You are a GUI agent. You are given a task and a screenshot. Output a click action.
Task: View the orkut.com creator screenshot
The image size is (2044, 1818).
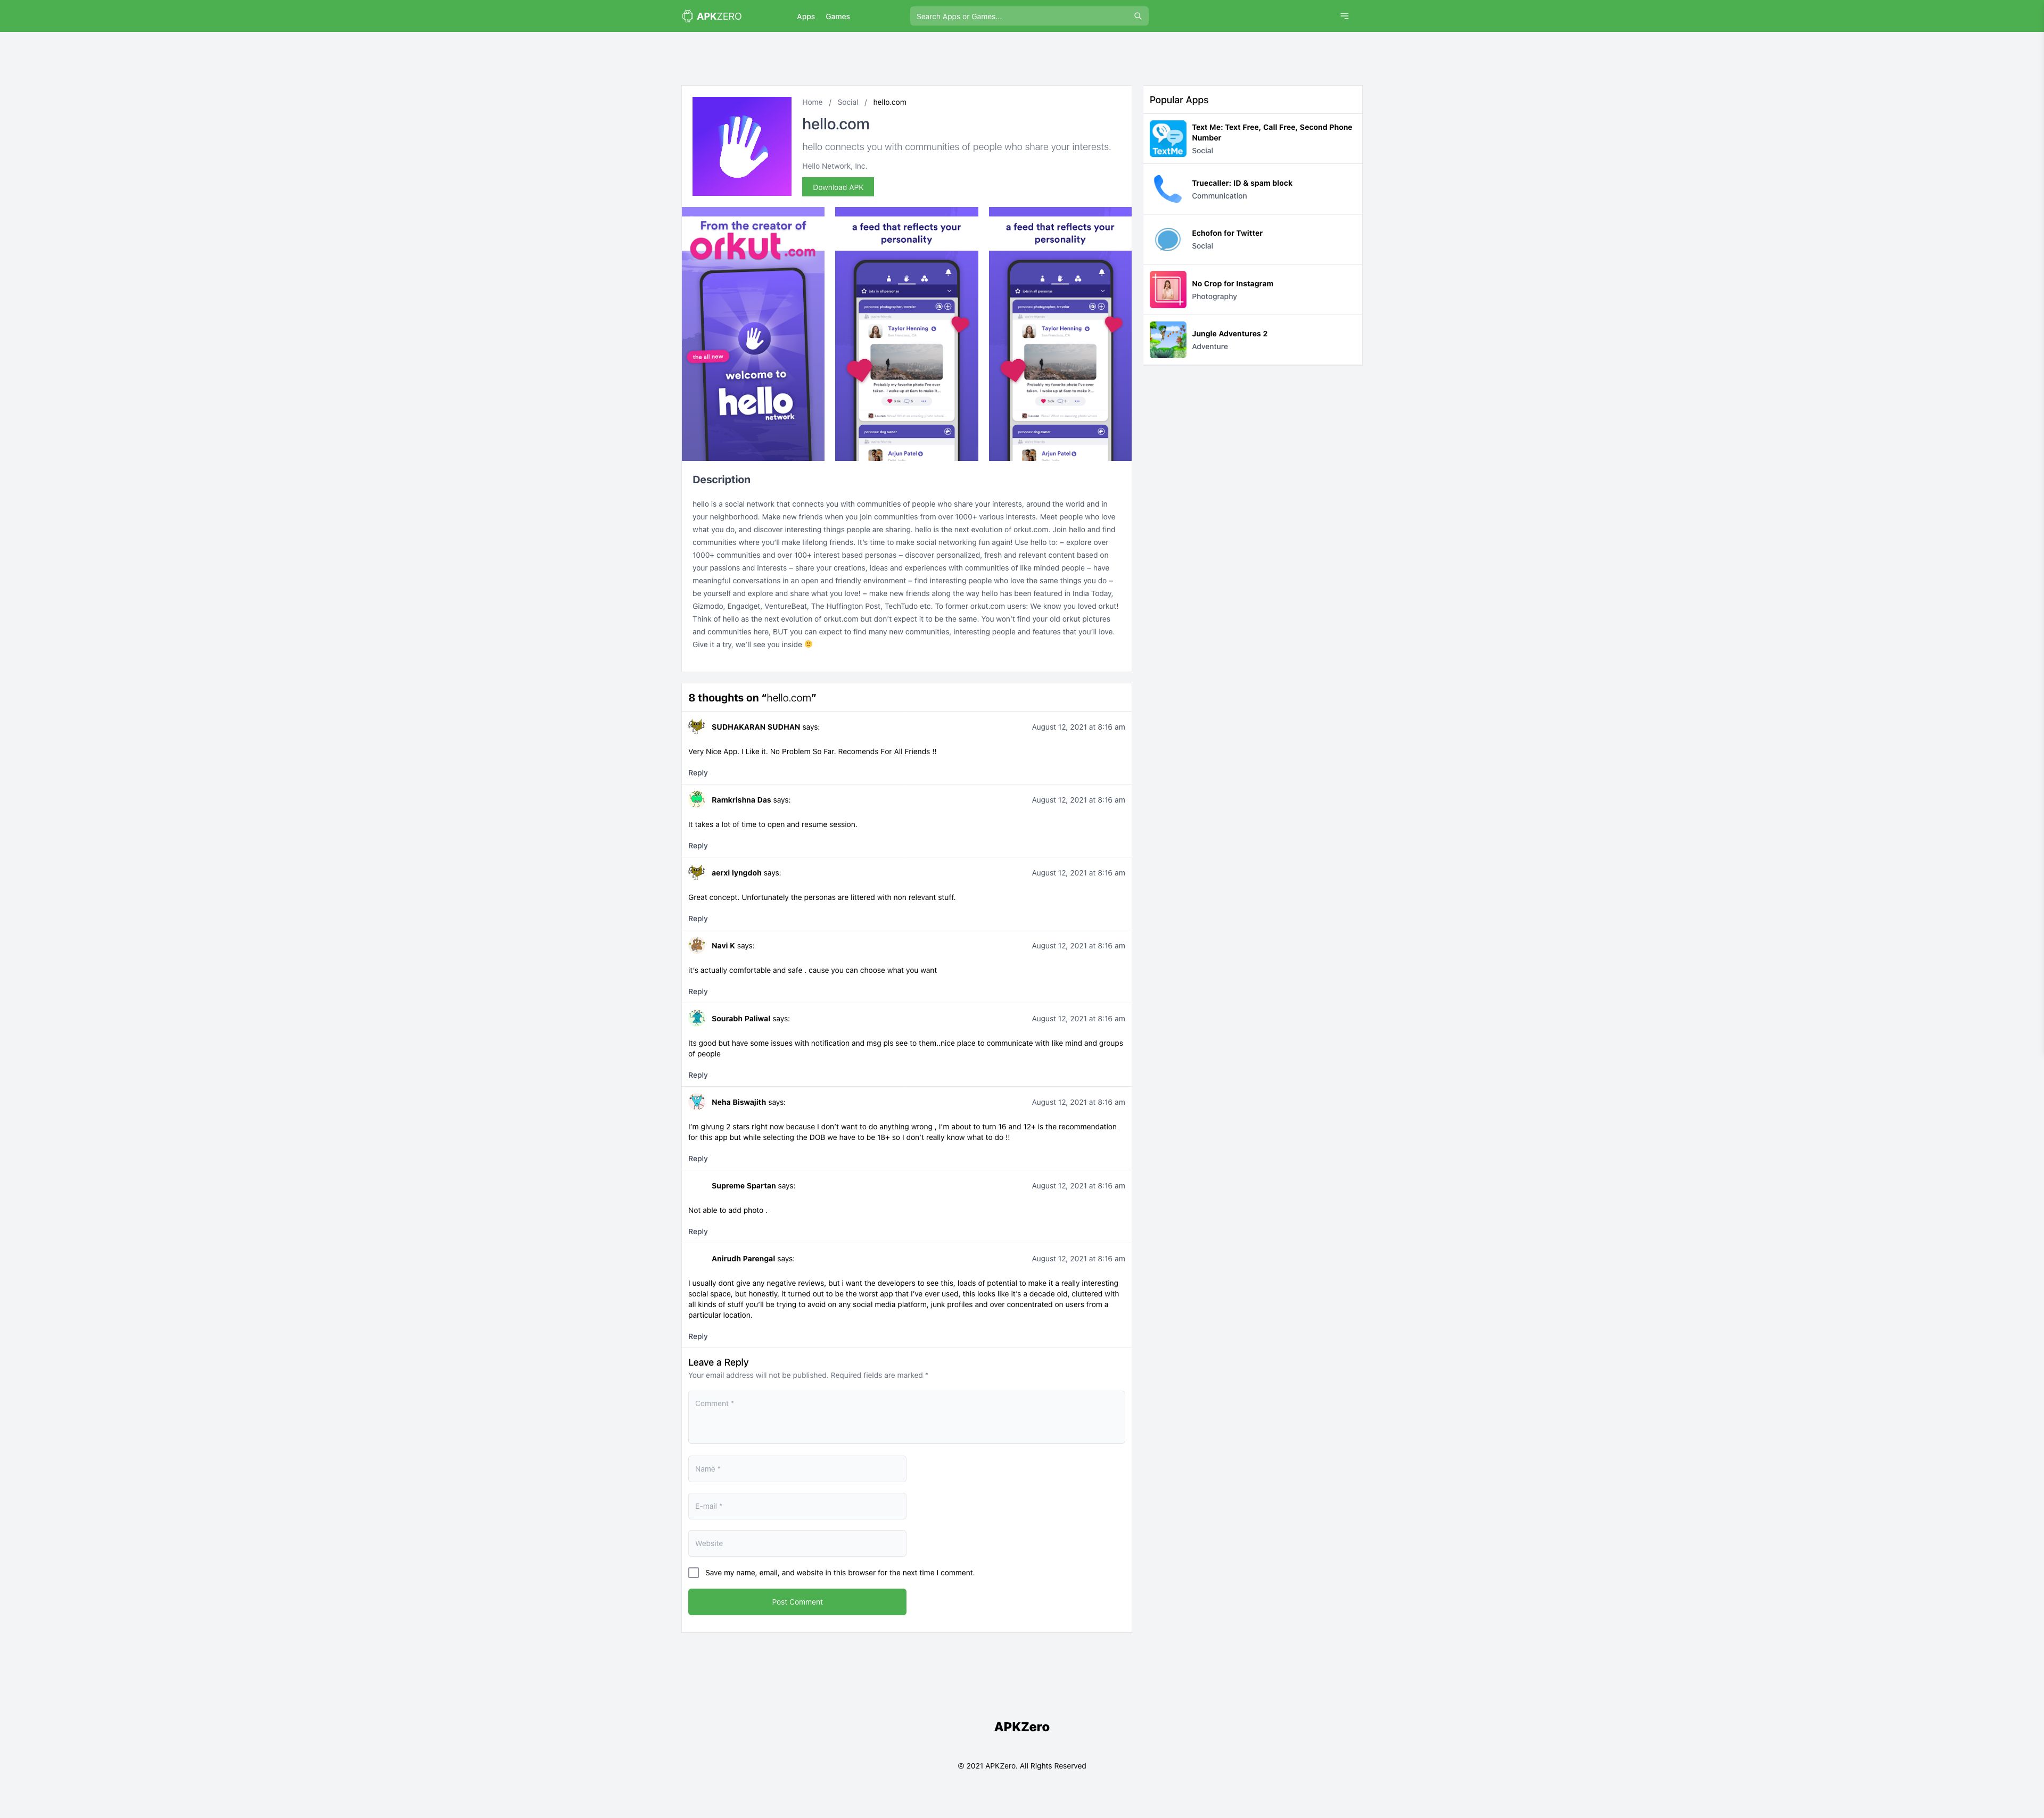[753, 334]
